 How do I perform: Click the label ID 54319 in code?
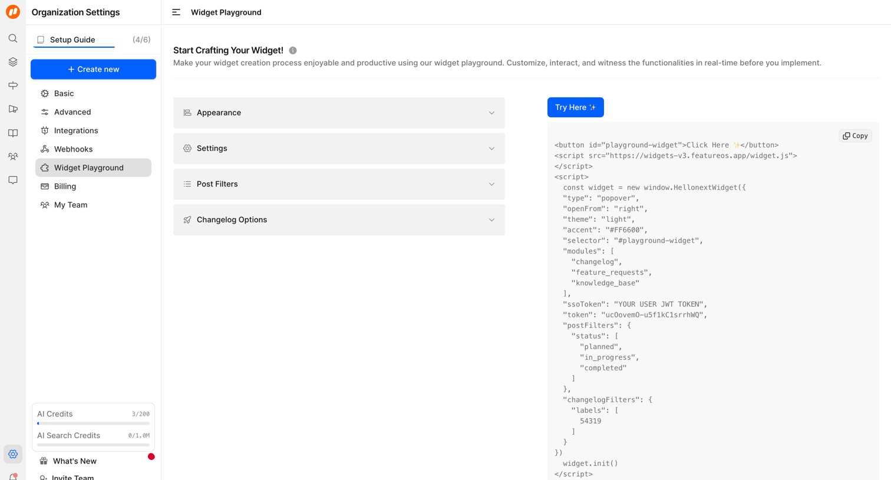click(590, 421)
